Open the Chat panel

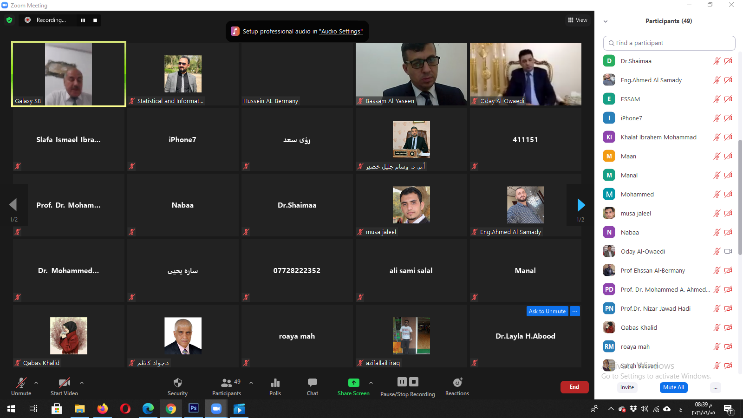(x=313, y=386)
